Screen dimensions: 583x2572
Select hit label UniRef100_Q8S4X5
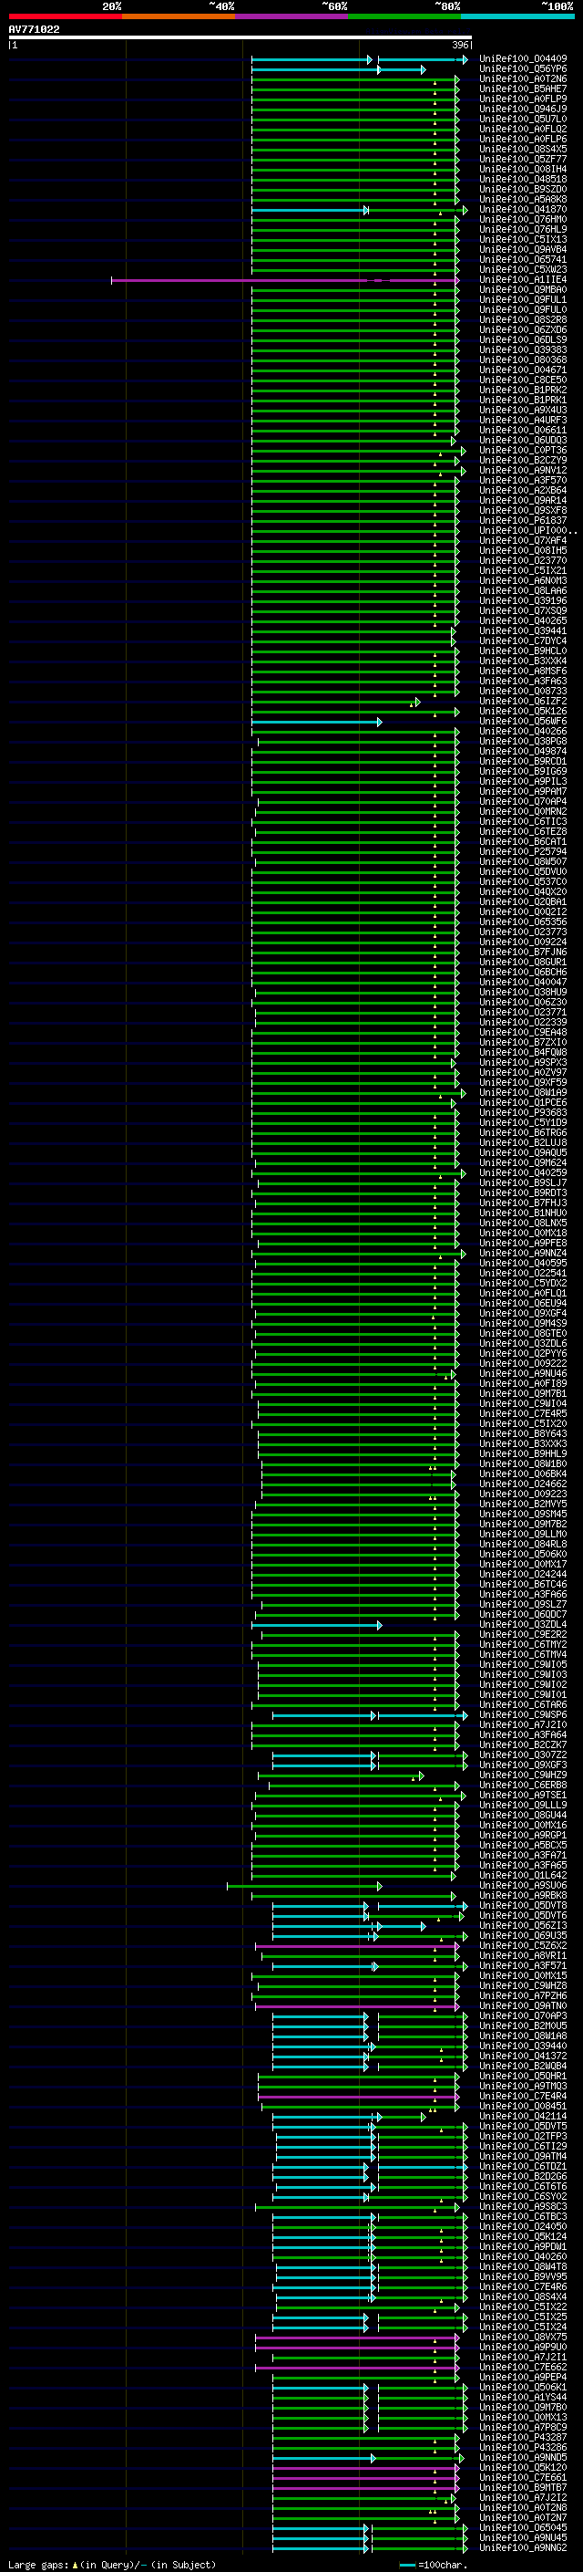(x=523, y=149)
